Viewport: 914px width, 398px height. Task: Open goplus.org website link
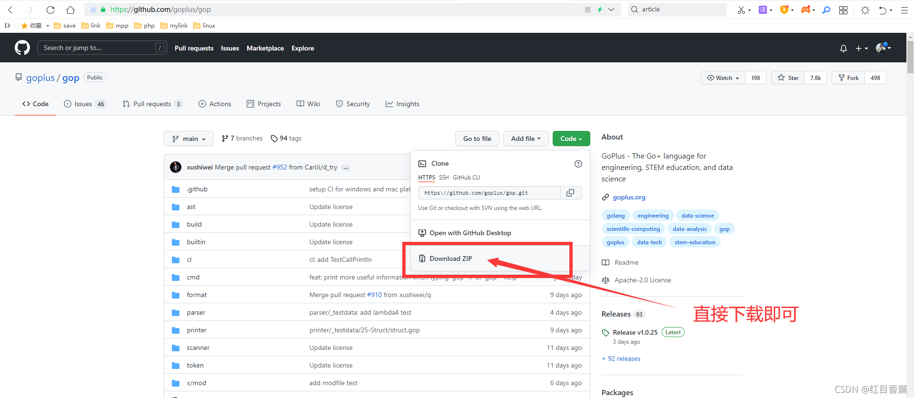coord(629,197)
